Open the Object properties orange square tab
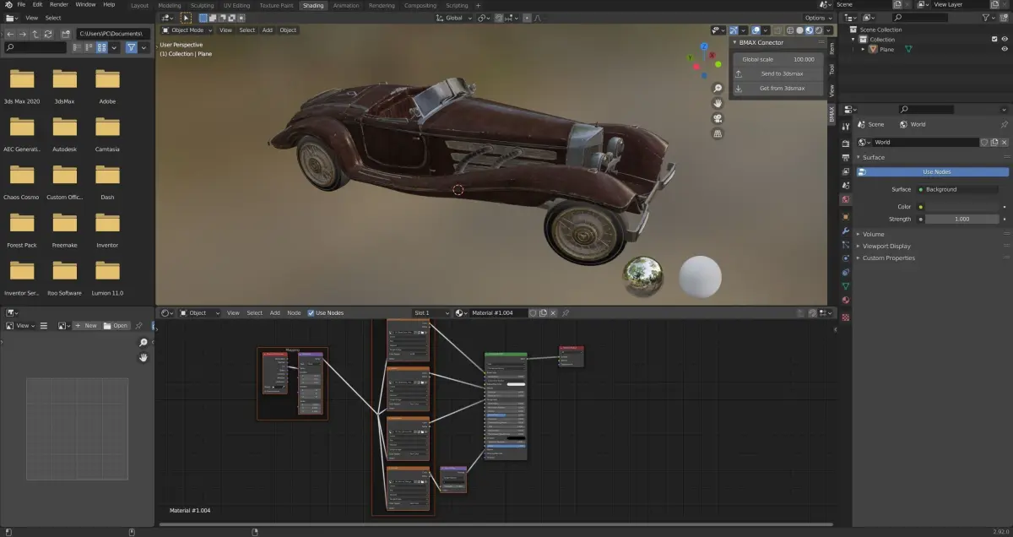 (x=846, y=216)
